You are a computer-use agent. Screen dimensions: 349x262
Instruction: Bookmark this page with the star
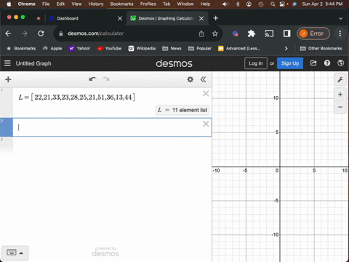(214, 33)
